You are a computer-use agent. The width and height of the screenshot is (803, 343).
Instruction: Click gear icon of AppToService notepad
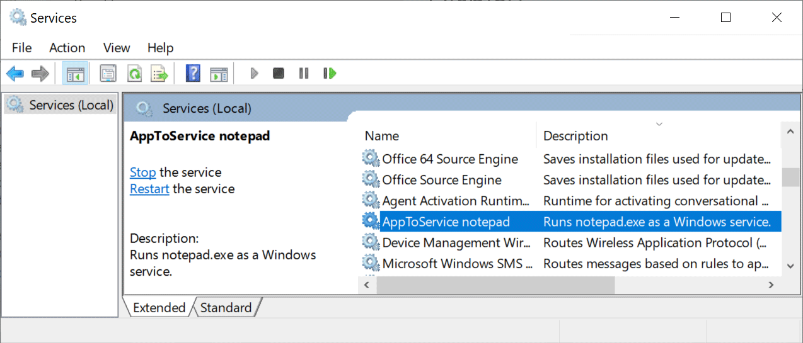(x=371, y=221)
